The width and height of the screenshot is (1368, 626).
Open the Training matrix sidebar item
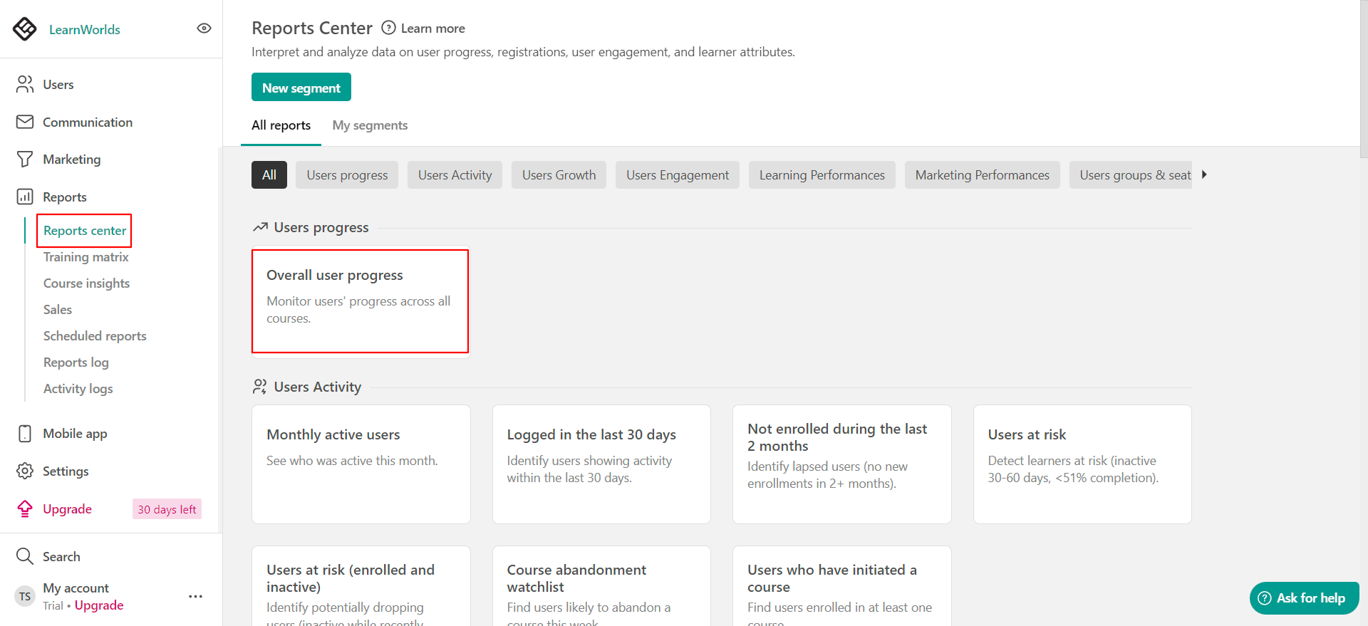tap(85, 257)
